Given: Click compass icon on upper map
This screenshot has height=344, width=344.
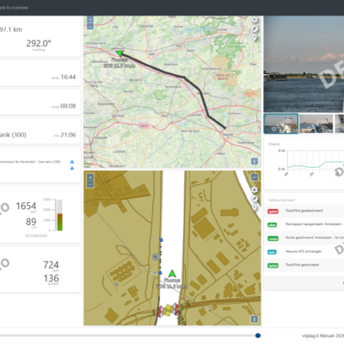Looking at the screenshot, I should click(x=255, y=28).
